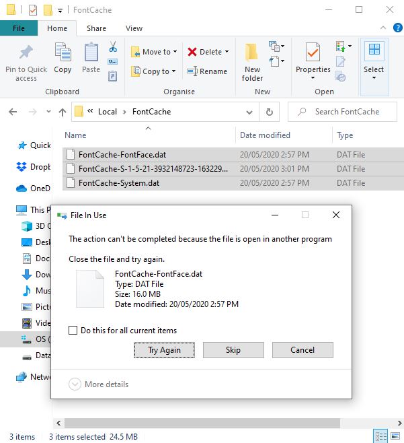Click the Search FontCache field
404x443 pixels.
click(343, 112)
